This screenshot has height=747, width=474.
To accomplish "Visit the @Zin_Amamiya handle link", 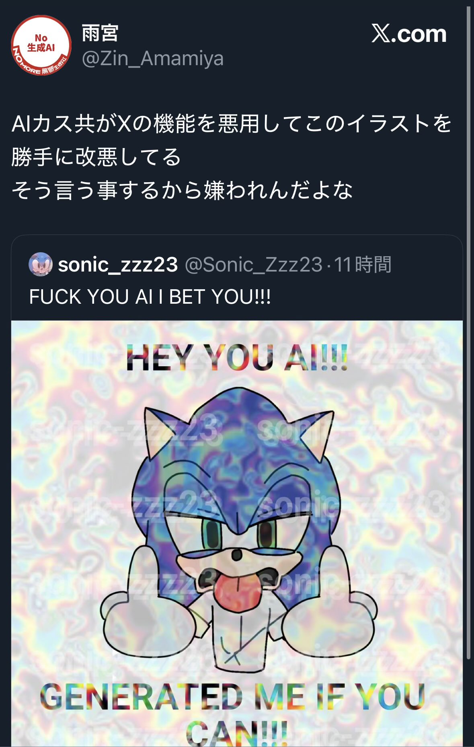I will pos(153,59).
